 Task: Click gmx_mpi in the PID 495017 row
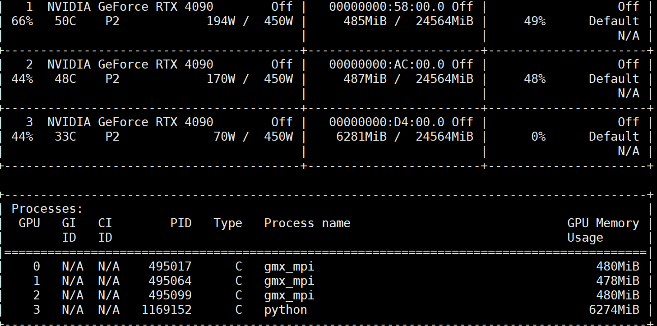click(x=289, y=266)
